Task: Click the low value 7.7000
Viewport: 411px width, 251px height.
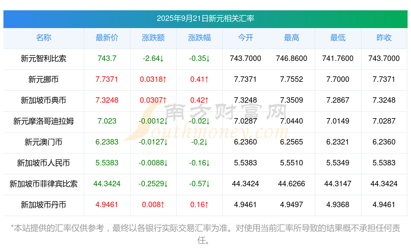Action: pyautogui.click(x=338, y=79)
